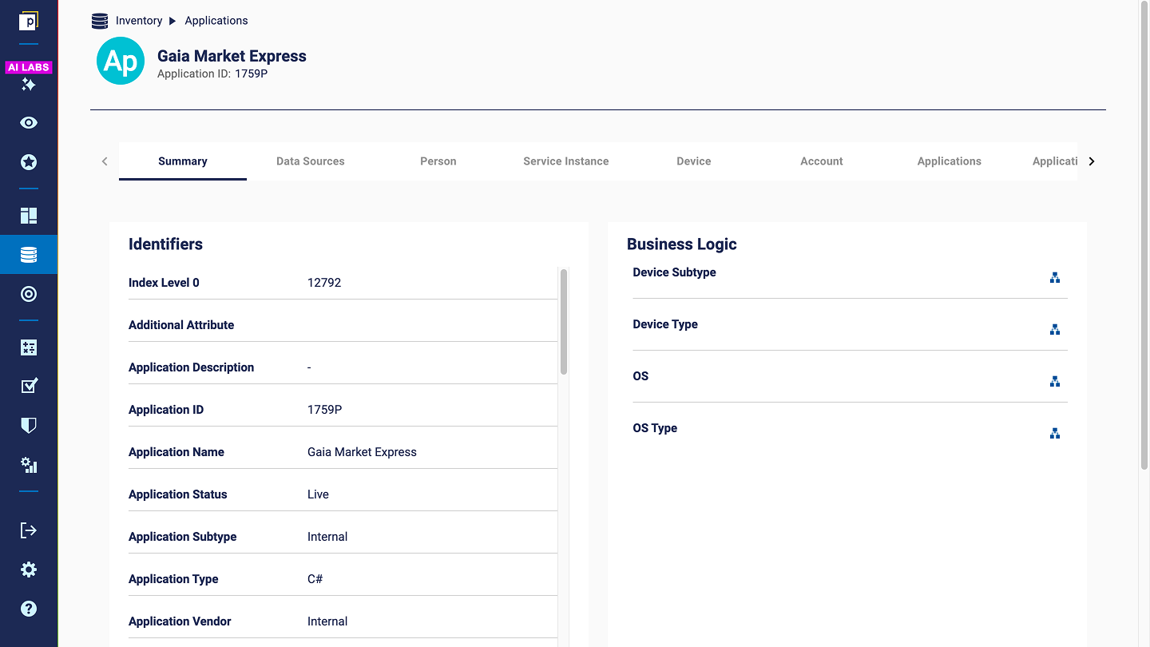Click the main page vertical scrollbar
This screenshot has width=1150, height=647.
1144,236
